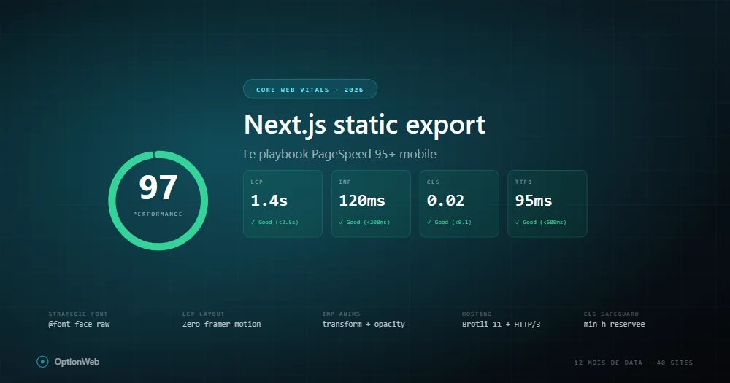The image size is (730, 383).
Task: Click the Good (<0.1) status text
Action: click(x=449, y=222)
